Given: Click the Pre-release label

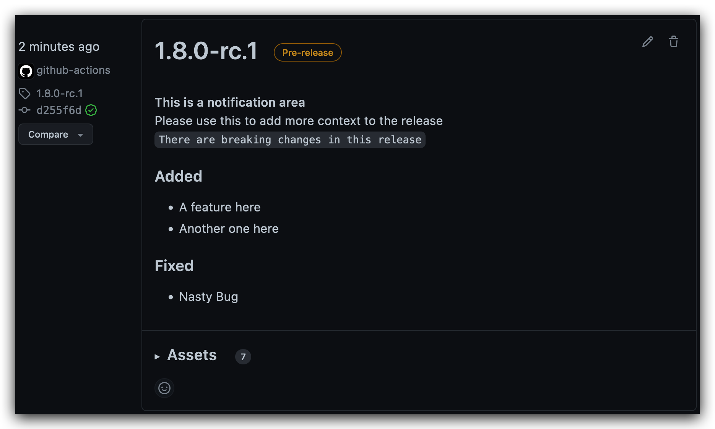Looking at the screenshot, I should (307, 52).
